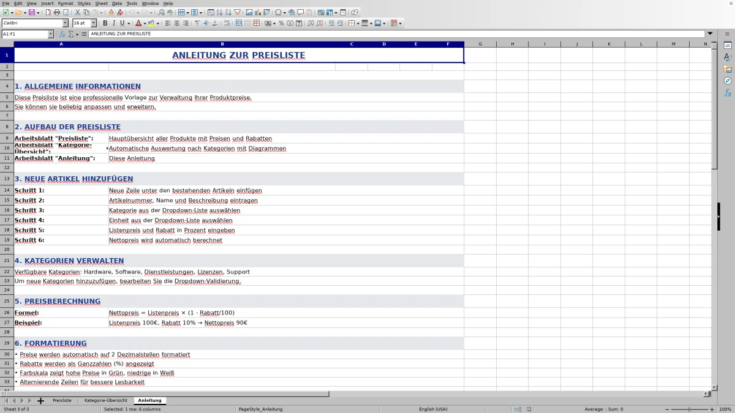735x413 pixels.
Task: Open the Data menu
Action: pyautogui.click(x=117, y=3)
